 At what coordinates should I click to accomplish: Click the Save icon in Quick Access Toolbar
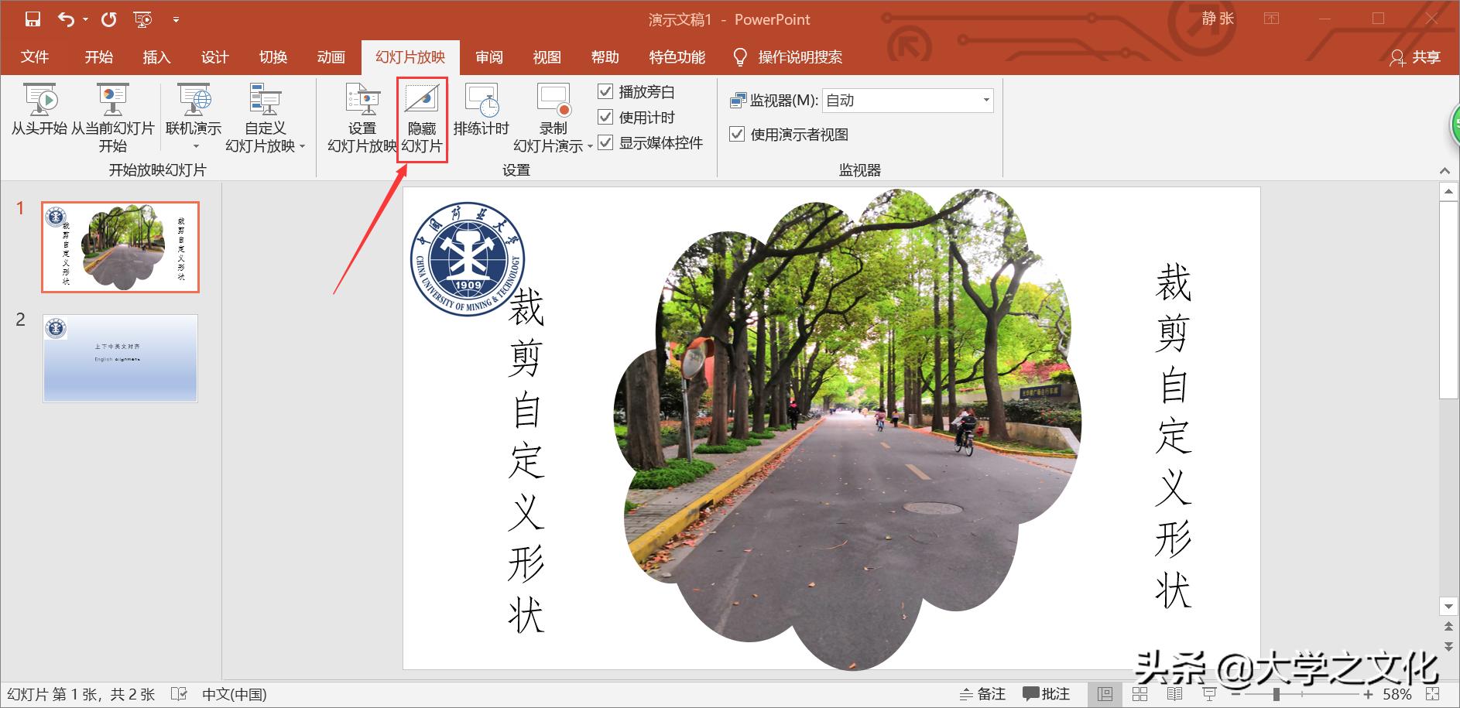[x=32, y=19]
